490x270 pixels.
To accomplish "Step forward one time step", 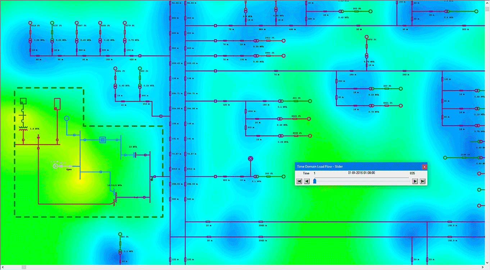I will tap(415, 181).
